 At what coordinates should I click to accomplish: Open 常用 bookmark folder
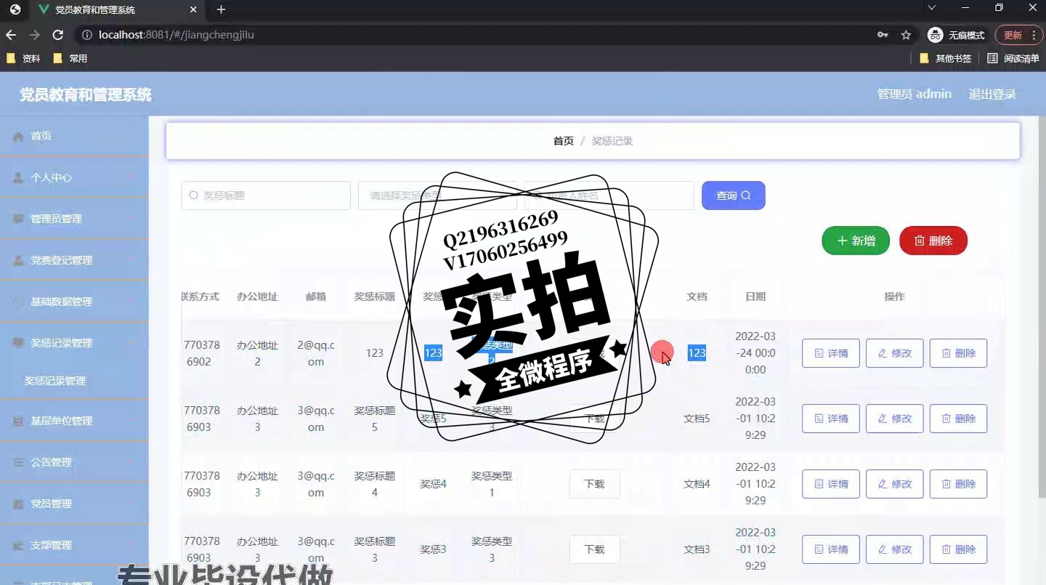70,58
